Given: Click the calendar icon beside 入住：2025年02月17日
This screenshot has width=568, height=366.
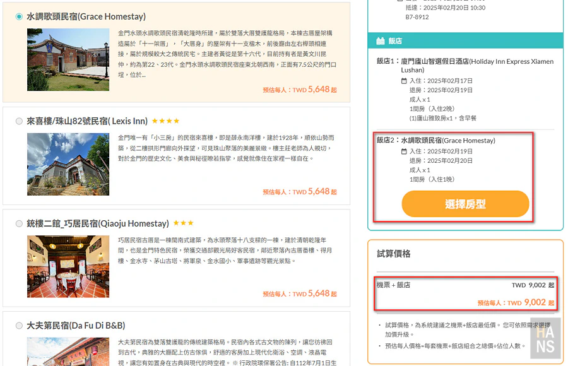Looking at the screenshot, I should click(405, 81).
